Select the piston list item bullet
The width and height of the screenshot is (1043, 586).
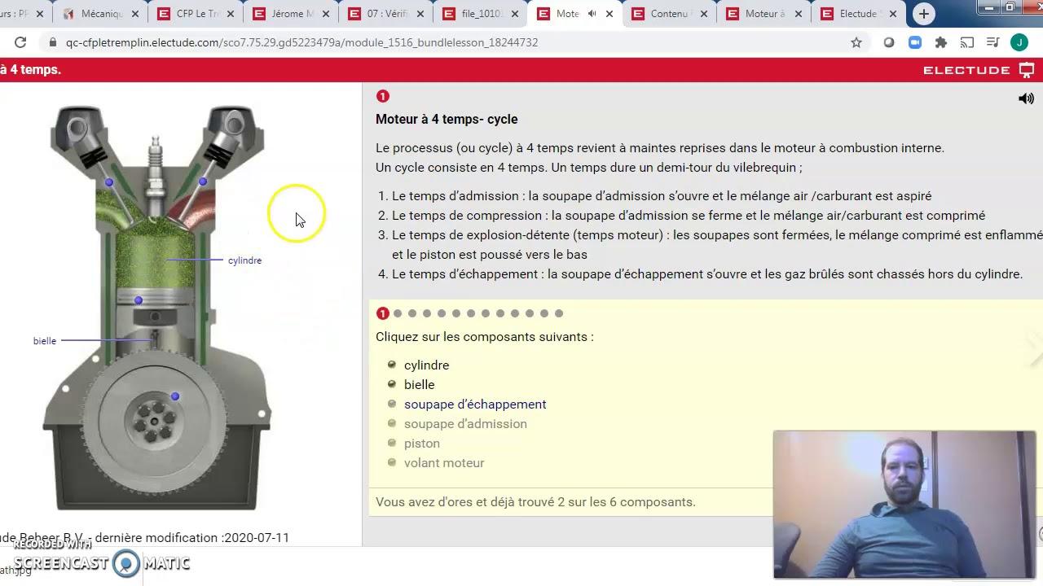[392, 443]
